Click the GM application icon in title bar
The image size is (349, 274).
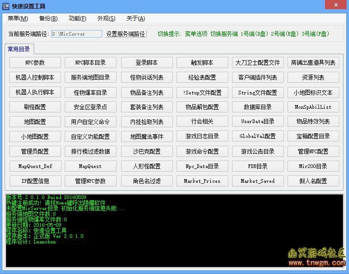pyautogui.click(x=6, y=6)
